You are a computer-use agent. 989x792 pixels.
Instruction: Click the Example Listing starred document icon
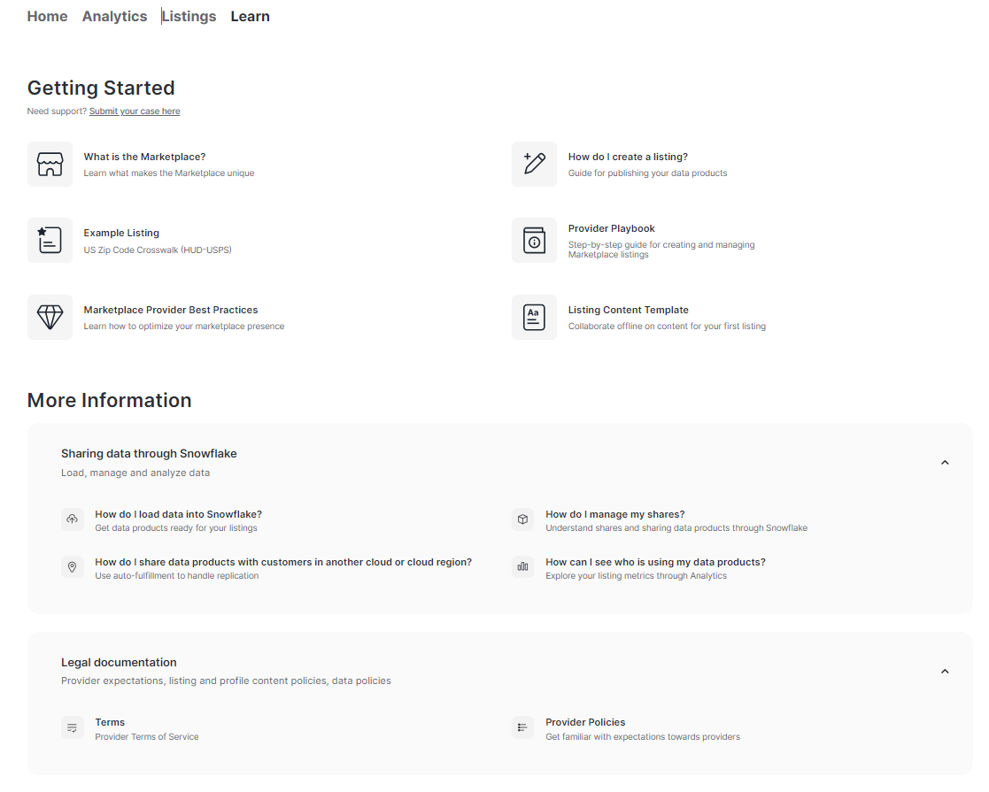50,240
